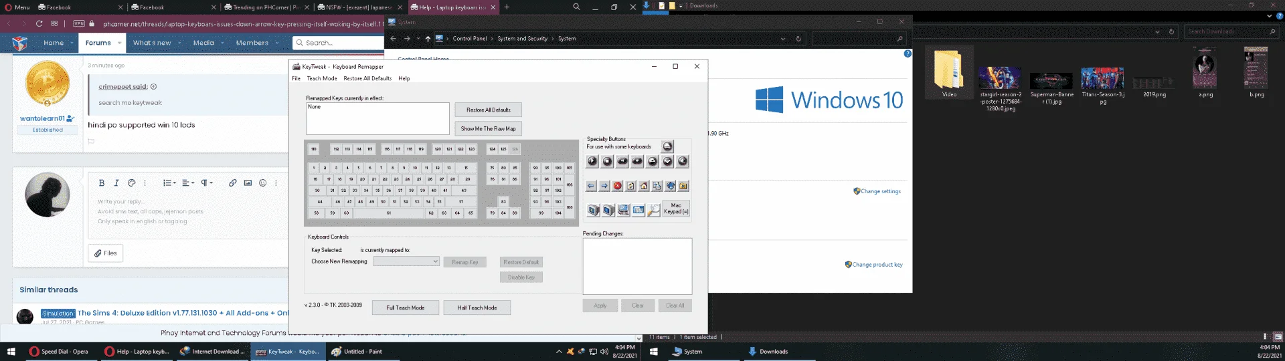Toggle Bold in the reply editor
Image resolution: width=1285 pixels, height=361 pixels.
coord(102,183)
